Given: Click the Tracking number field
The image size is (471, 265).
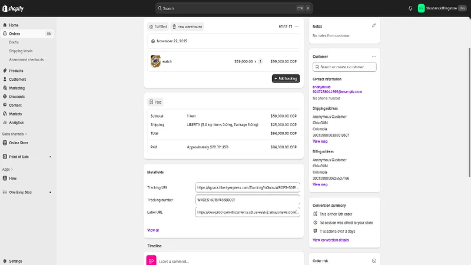Looking at the screenshot, I should click(247, 200).
